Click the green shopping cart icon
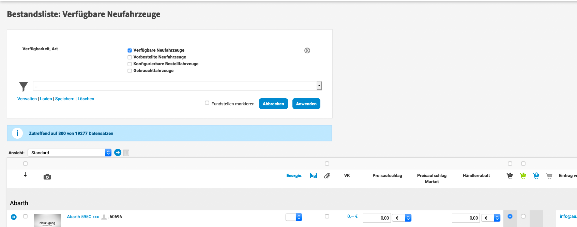577x227 pixels. click(x=523, y=176)
